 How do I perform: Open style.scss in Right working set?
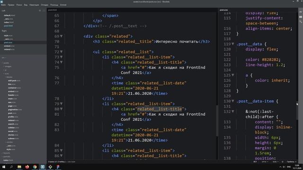(9, 36)
